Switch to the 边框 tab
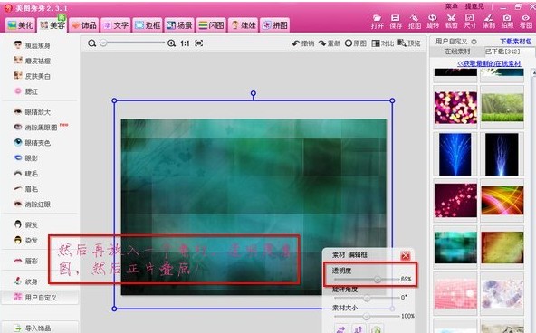 click(148, 25)
